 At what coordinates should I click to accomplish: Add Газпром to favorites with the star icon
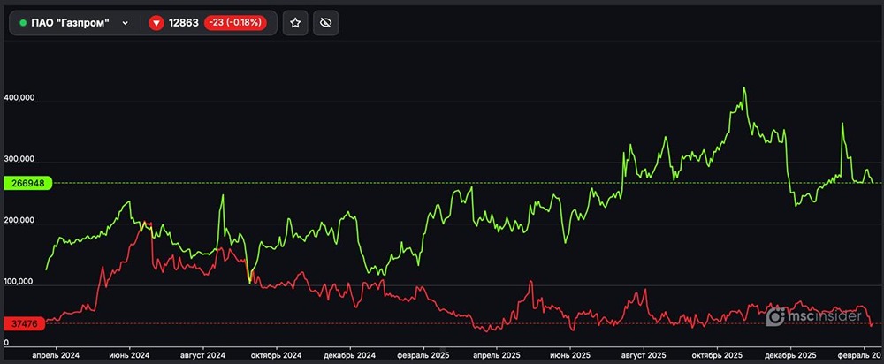click(295, 23)
